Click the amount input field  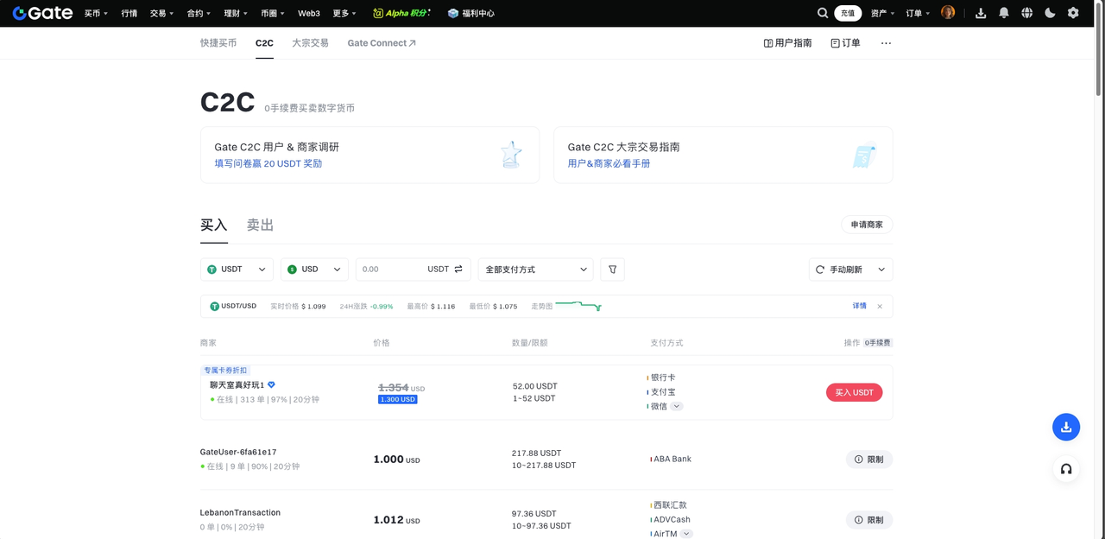[390, 269]
